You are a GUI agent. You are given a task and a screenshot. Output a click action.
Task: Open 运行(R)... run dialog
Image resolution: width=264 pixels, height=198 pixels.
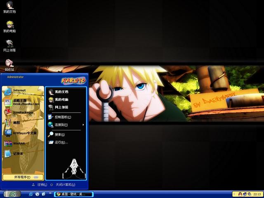click(66, 142)
